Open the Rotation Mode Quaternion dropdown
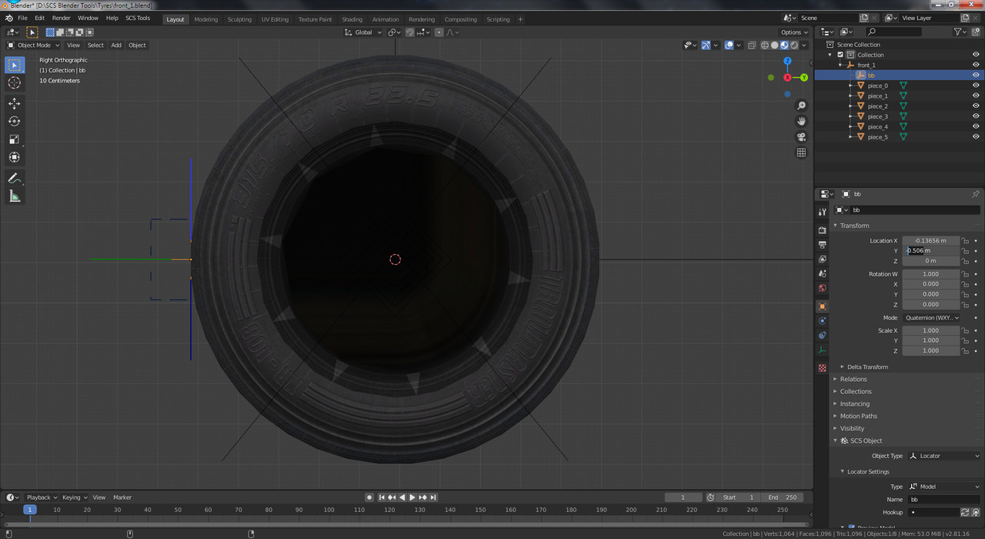 (932, 317)
